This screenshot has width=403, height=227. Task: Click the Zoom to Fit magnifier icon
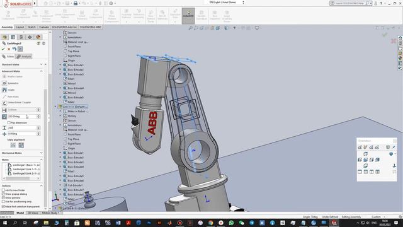(x=190, y=28)
